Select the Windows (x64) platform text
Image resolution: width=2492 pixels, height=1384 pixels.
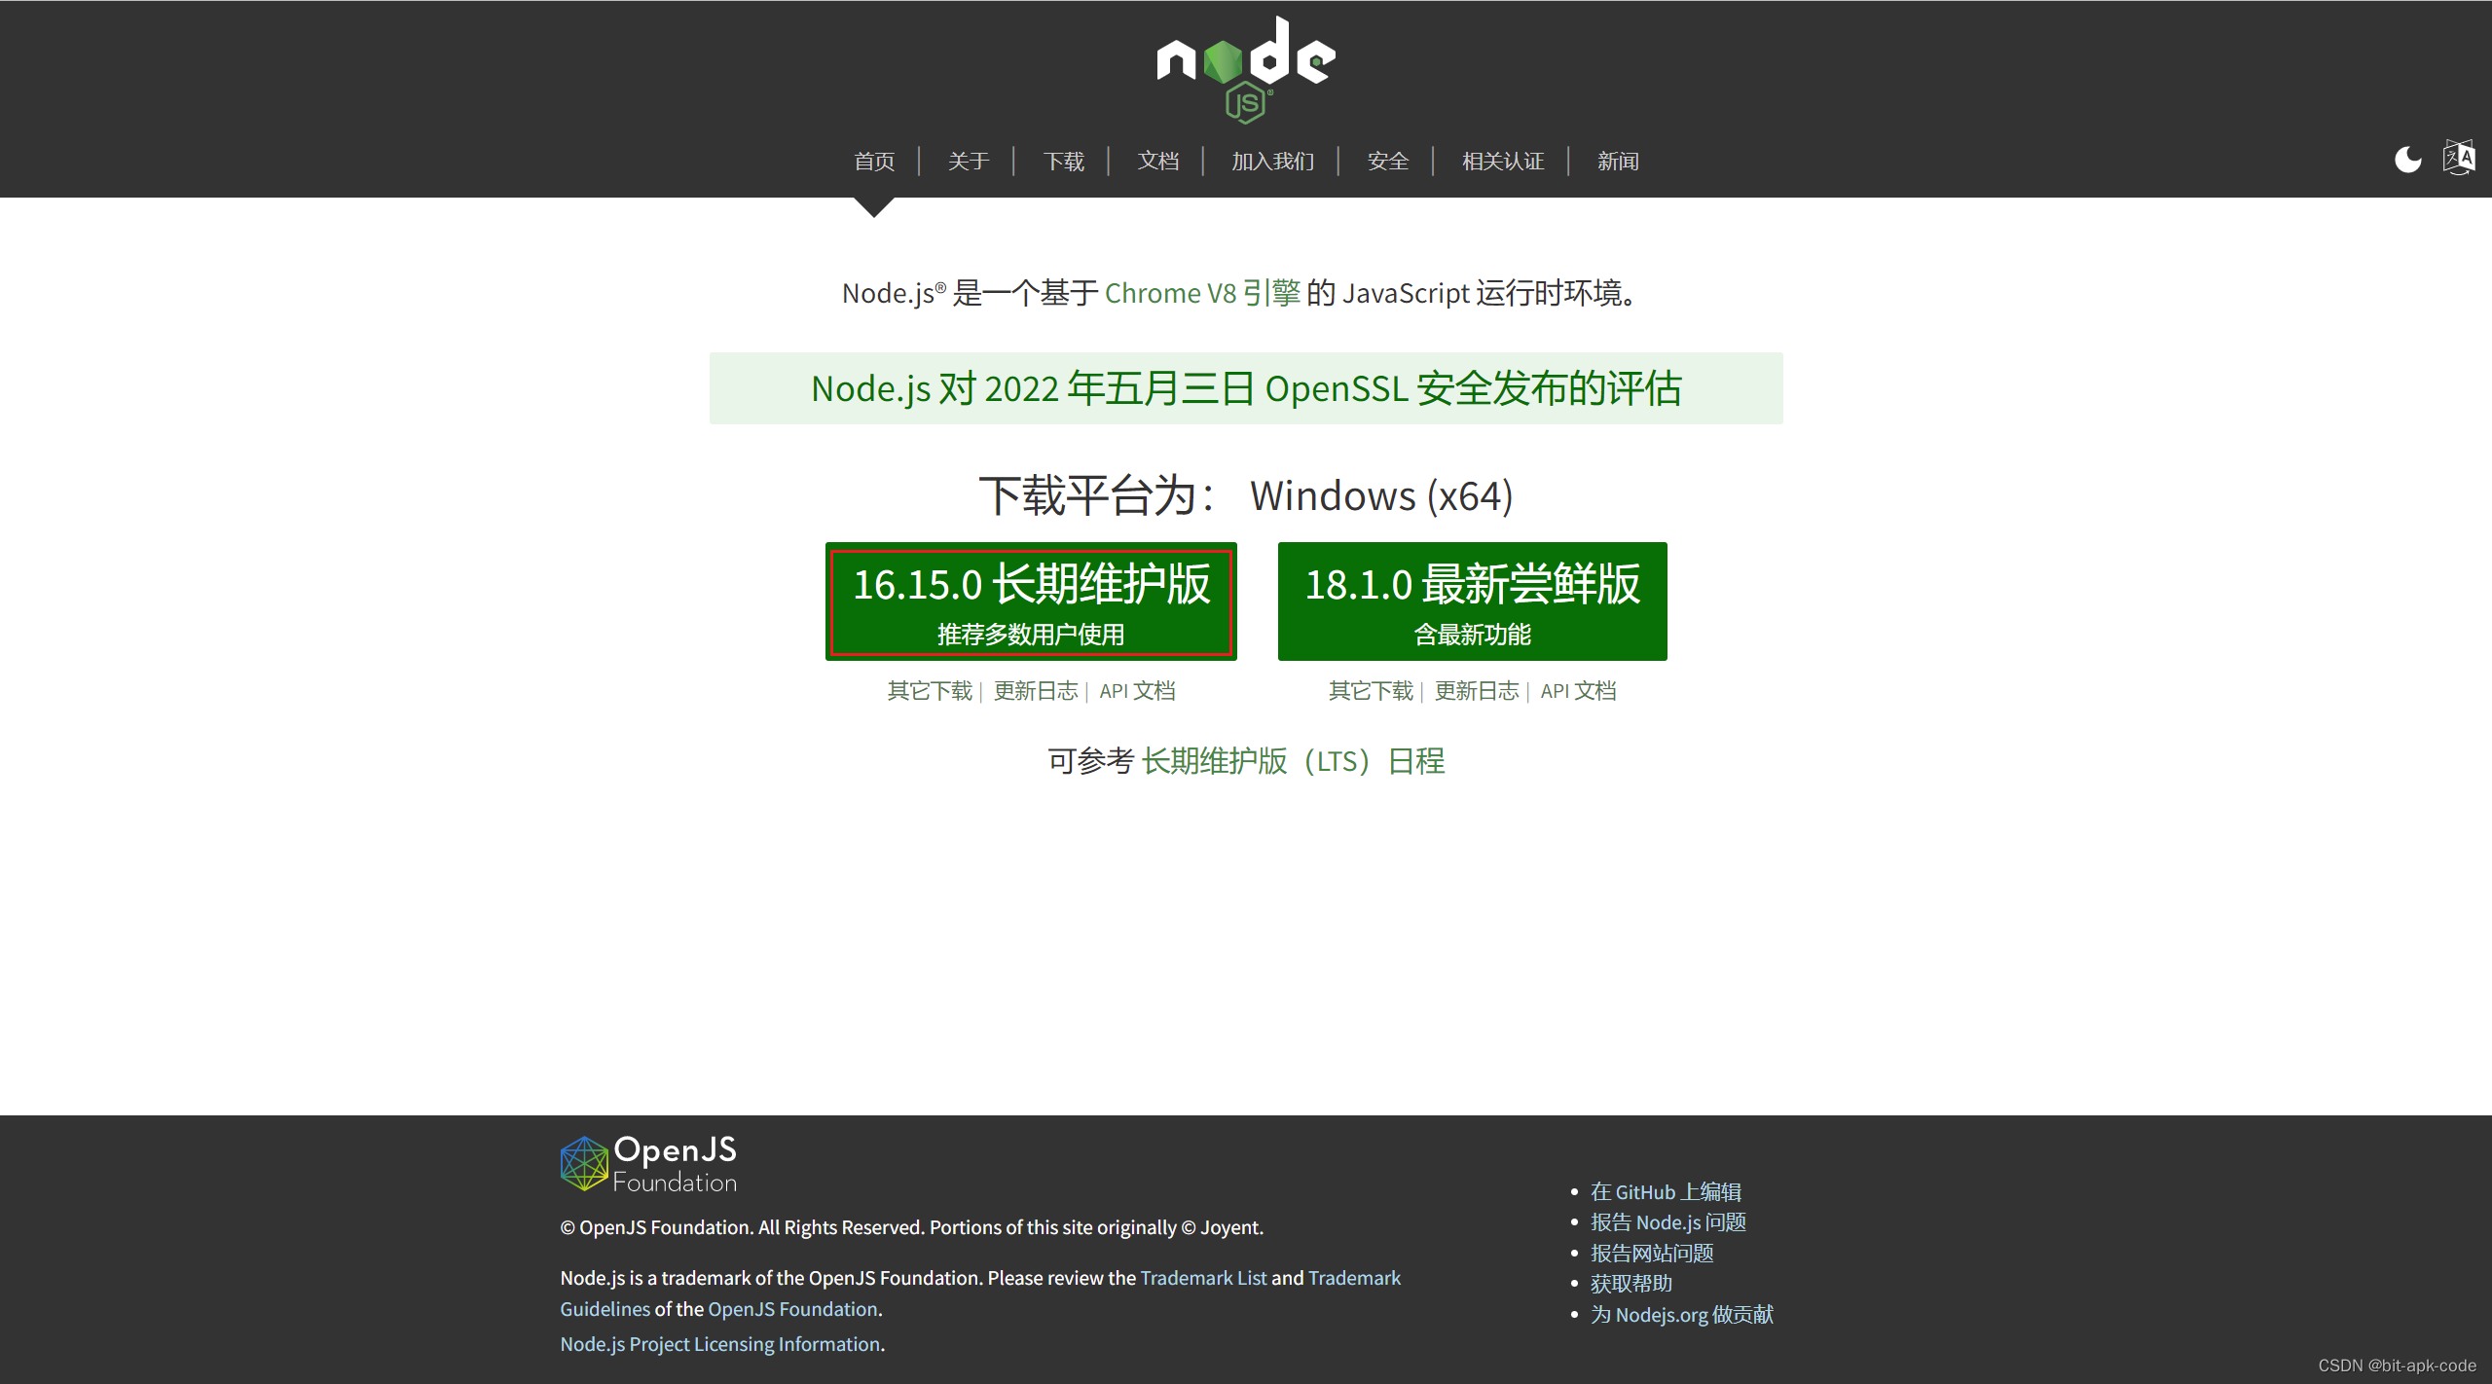pyautogui.click(x=1381, y=496)
